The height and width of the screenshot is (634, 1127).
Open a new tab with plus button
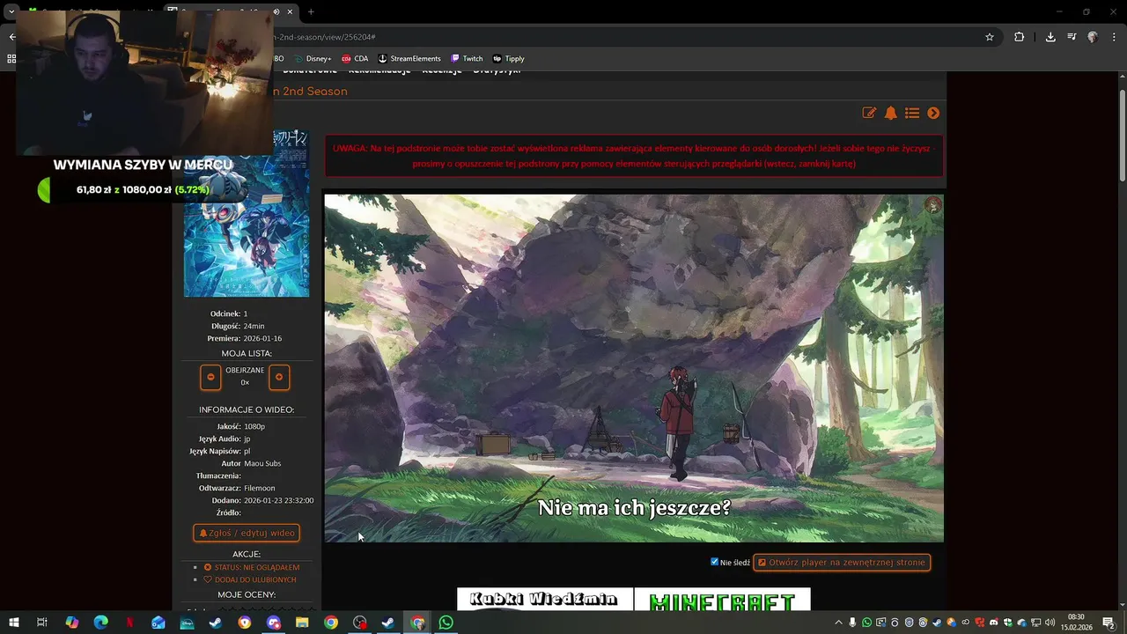(x=311, y=11)
